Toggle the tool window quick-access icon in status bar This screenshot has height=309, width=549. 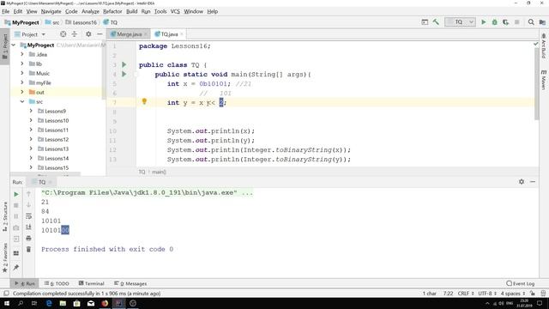(x=6, y=294)
